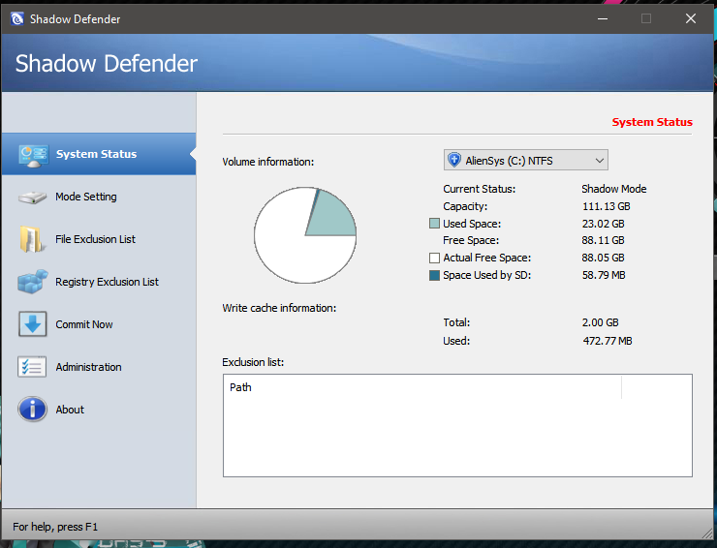
Task: Click the Administration checklist icon
Action: pos(32,367)
